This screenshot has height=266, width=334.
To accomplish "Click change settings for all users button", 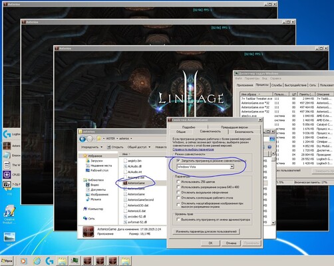I will [x=206, y=231].
